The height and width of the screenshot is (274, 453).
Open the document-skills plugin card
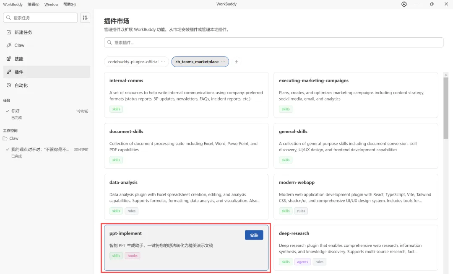[x=186, y=146]
